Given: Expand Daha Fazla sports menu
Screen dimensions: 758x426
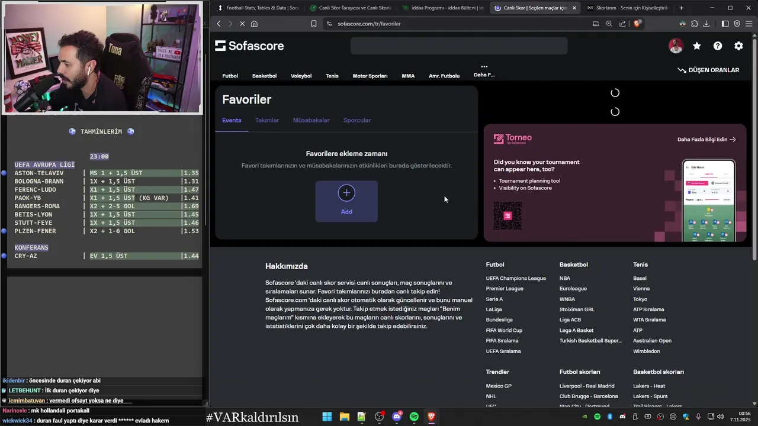Looking at the screenshot, I should pos(484,71).
